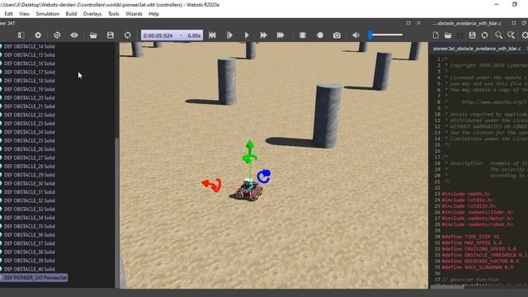Image resolution: width=528 pixels, height=297 pixels.
Task: Revert the file in text editor
Action: click(484, 35)
